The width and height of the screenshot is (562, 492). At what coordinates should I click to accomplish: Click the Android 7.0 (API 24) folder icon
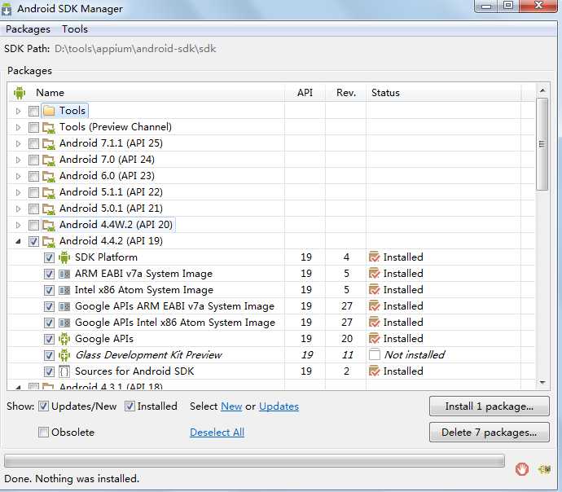[49, 160]
